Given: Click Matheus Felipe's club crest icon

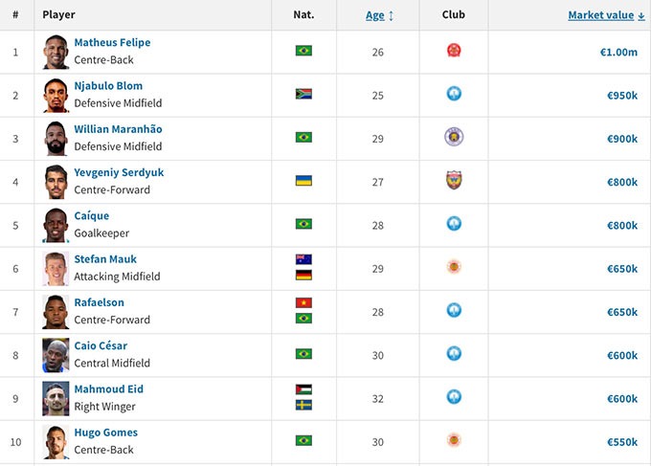Looking at the screenshot, I should 454,51.
